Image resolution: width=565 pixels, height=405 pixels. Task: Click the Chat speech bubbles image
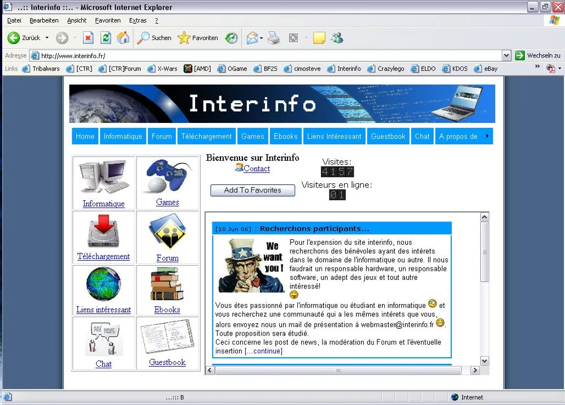tap(104, 338)
